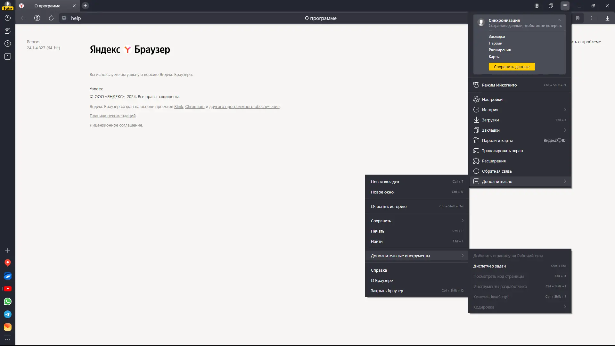Reload the page with refresh icon
This screenshot has height=346, width=615.
tap(51, 18)
